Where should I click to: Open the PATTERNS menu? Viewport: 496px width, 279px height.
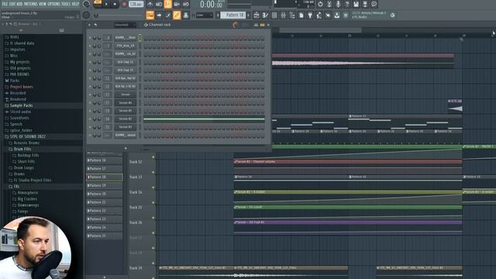coord(31,4)
